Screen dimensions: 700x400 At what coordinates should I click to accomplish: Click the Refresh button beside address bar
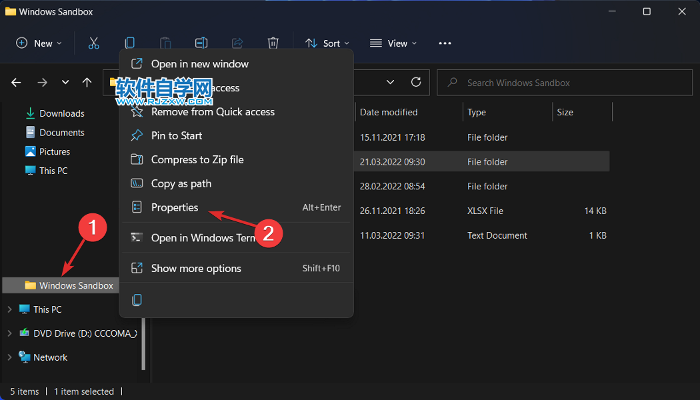click(416, 82)
